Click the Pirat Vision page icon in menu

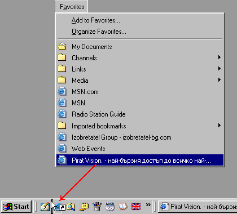pyautogui.click(x=62, y=160)
